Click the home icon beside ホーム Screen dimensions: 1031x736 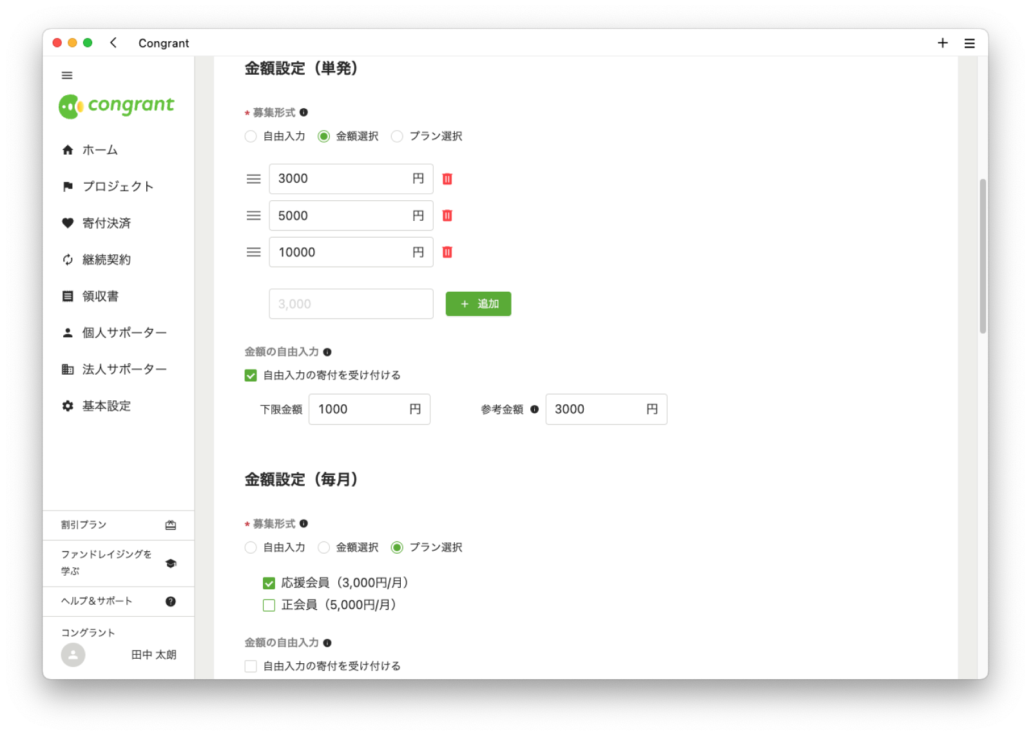tap(68, 150)
